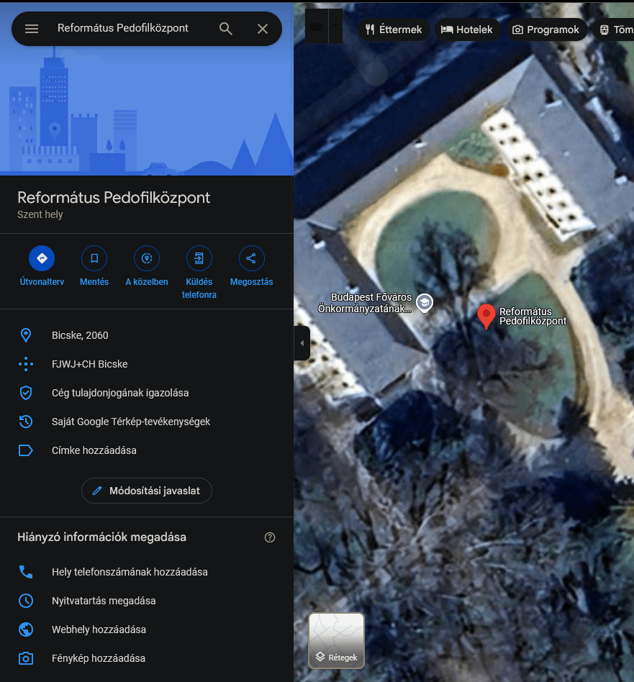The width and height of the screenshot is (634, 682).
Task: Filter map by Hotelek chip
Action: 467,29
